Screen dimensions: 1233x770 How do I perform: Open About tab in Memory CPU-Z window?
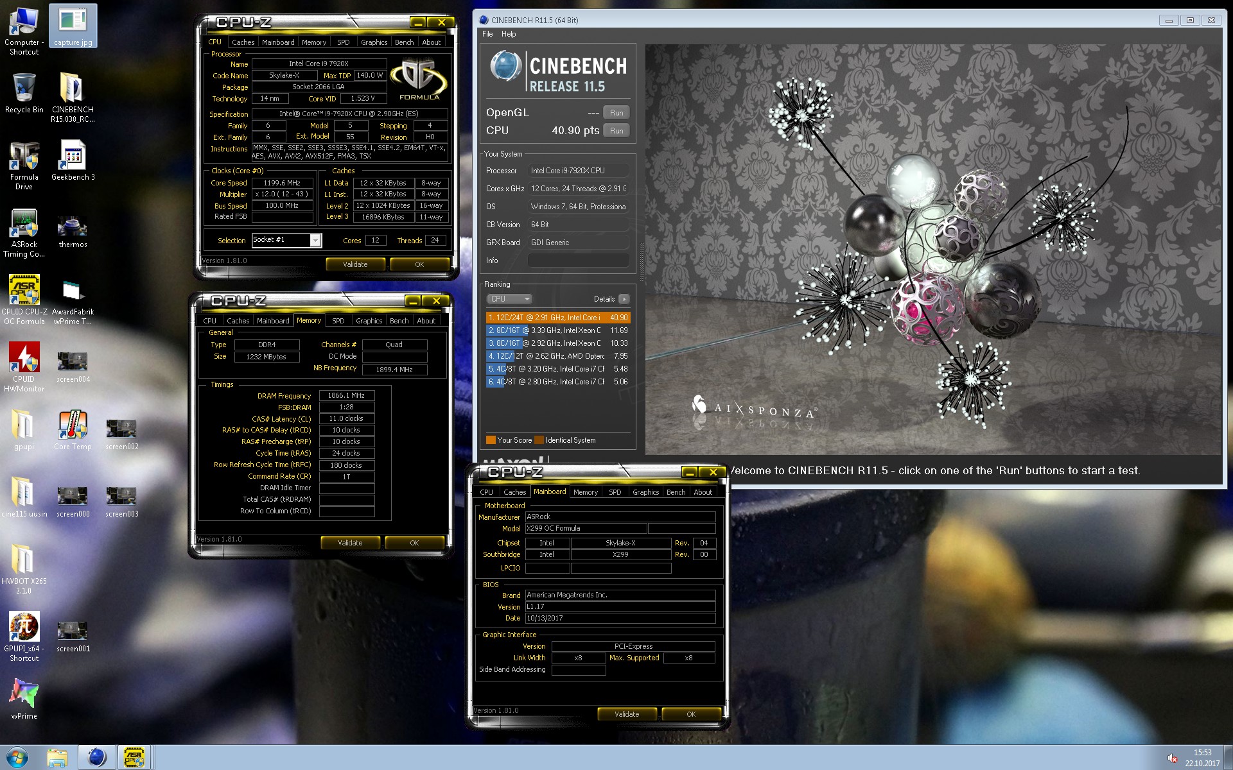coord(426,321)
